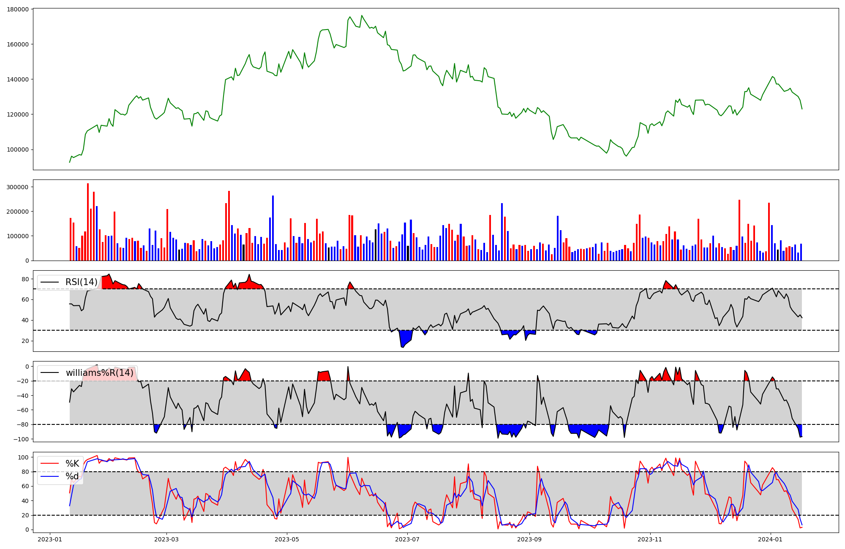
Task: Click the 180000 price axis label
Action: pyautogui.click(x=18, y=9)
